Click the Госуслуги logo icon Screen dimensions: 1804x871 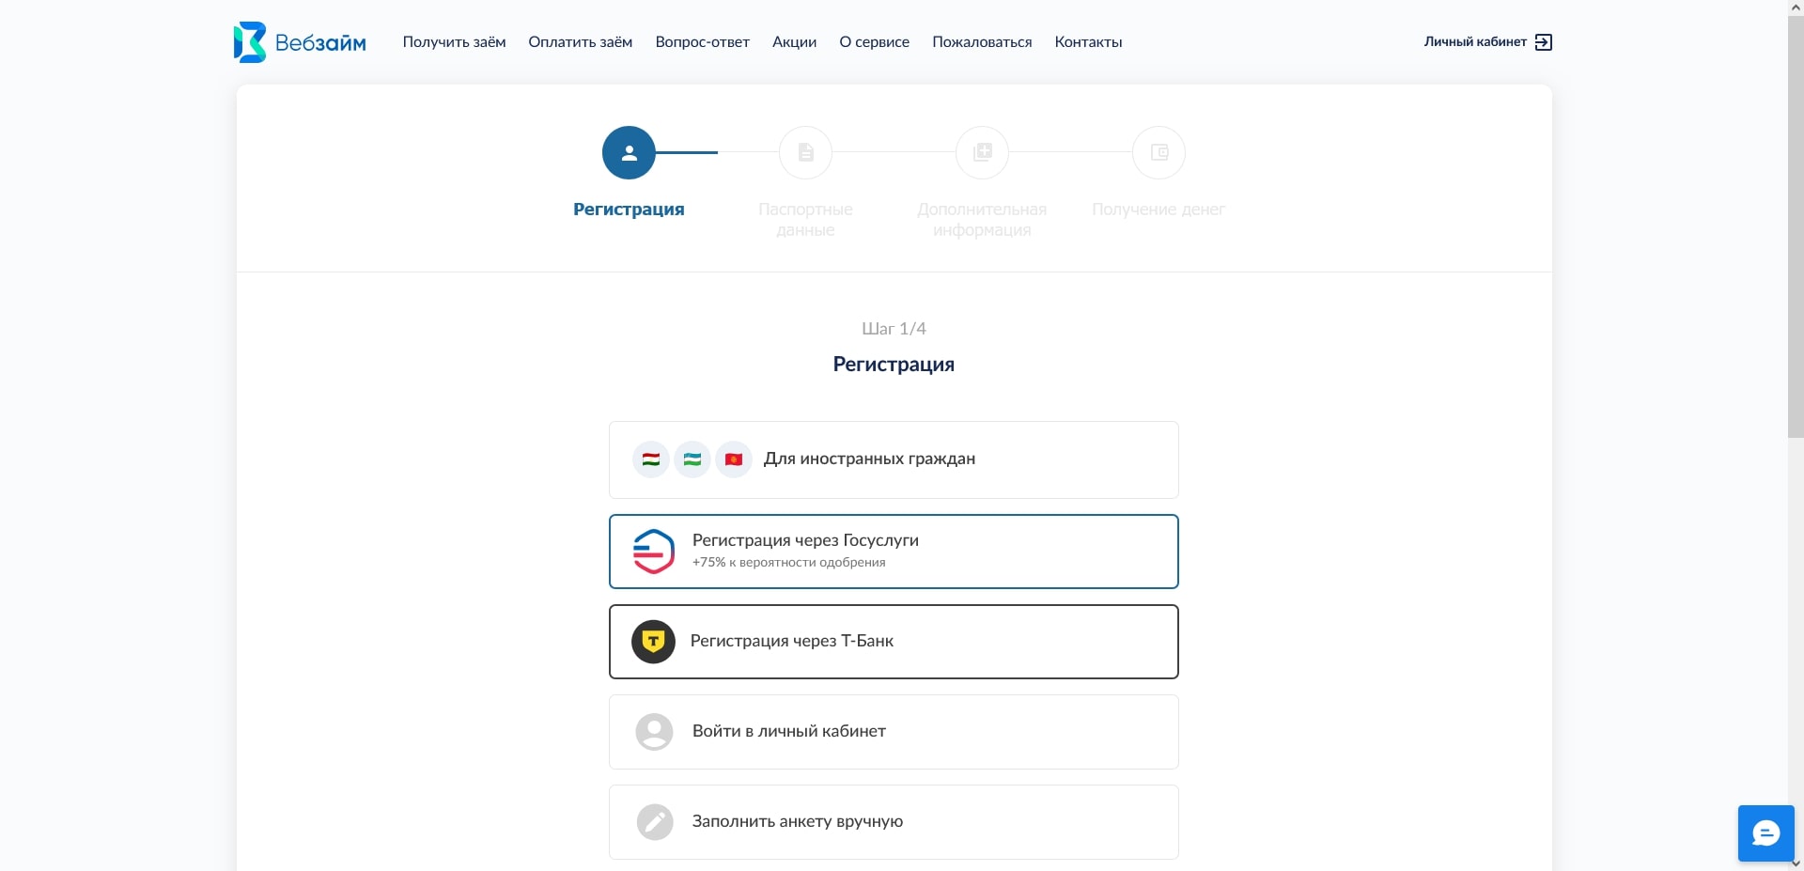[653, 552]
